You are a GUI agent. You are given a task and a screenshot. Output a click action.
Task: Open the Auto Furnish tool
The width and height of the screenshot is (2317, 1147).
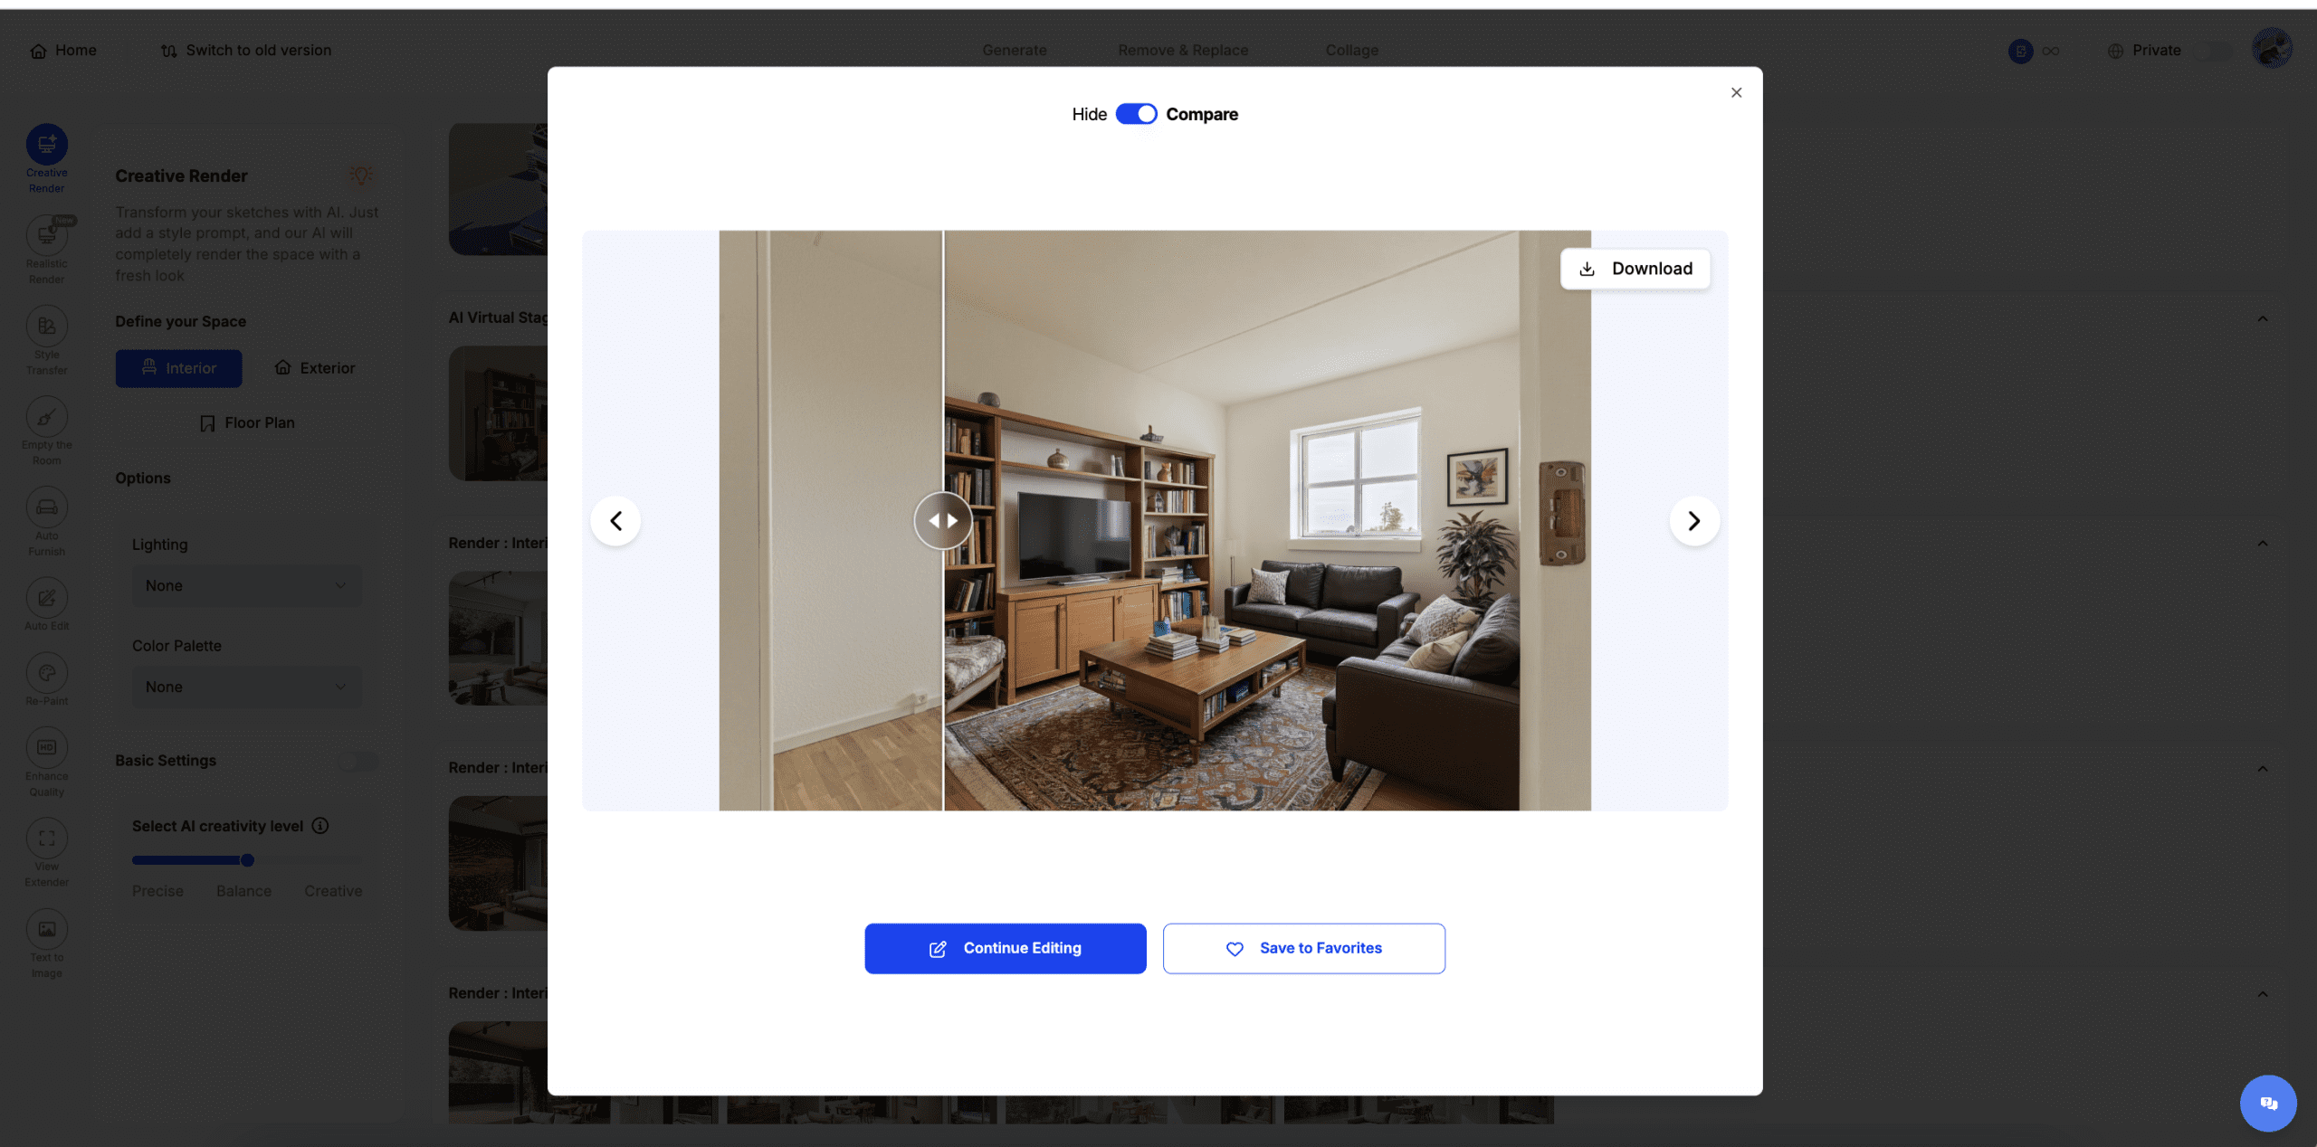[46, 508]
